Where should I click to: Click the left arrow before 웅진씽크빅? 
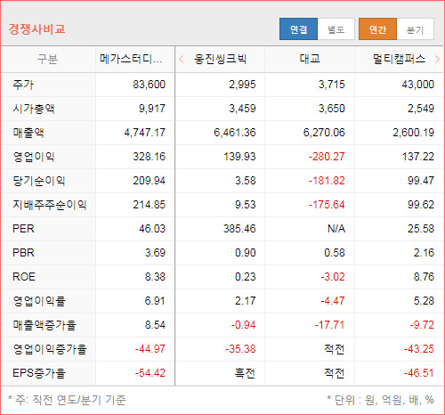point(182,59)
